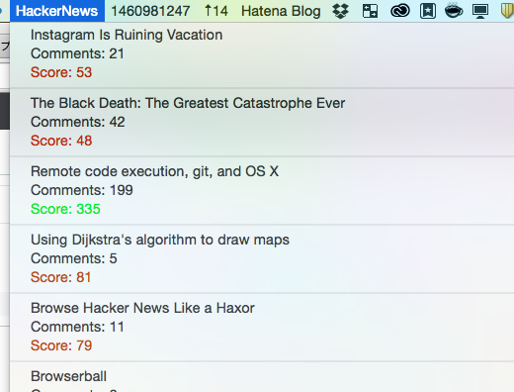Click 'Score: 79' text
Viewport: 514px width, 392px height.
(61, 345)
